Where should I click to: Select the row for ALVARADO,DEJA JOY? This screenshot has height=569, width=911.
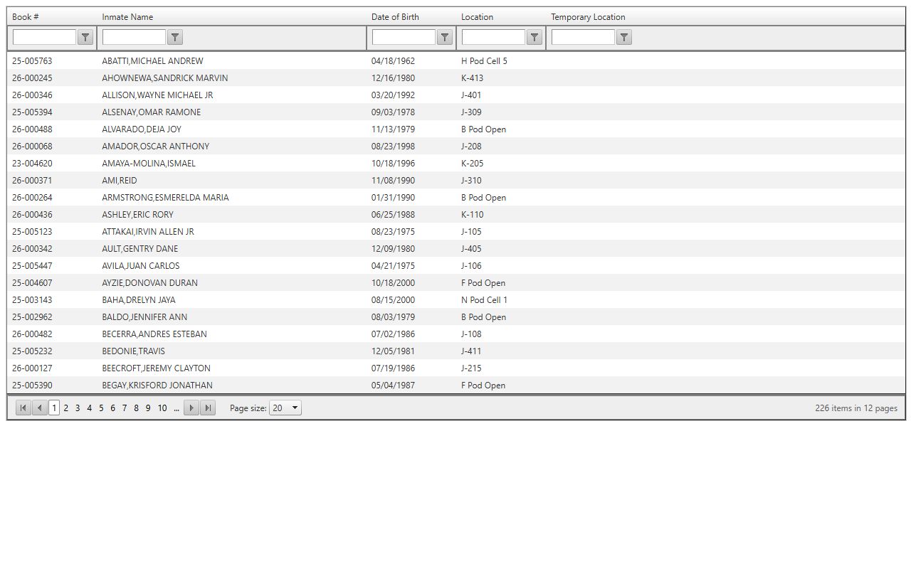(142, 129)
